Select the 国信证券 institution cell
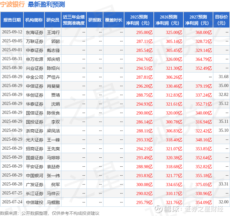 (x=35, y=113)
